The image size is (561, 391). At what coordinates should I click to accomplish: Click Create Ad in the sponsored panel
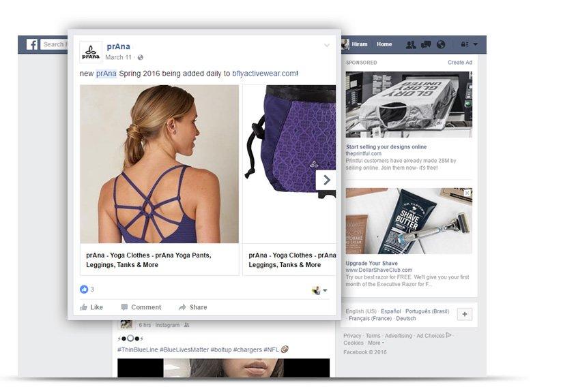[x=460, y=63]
